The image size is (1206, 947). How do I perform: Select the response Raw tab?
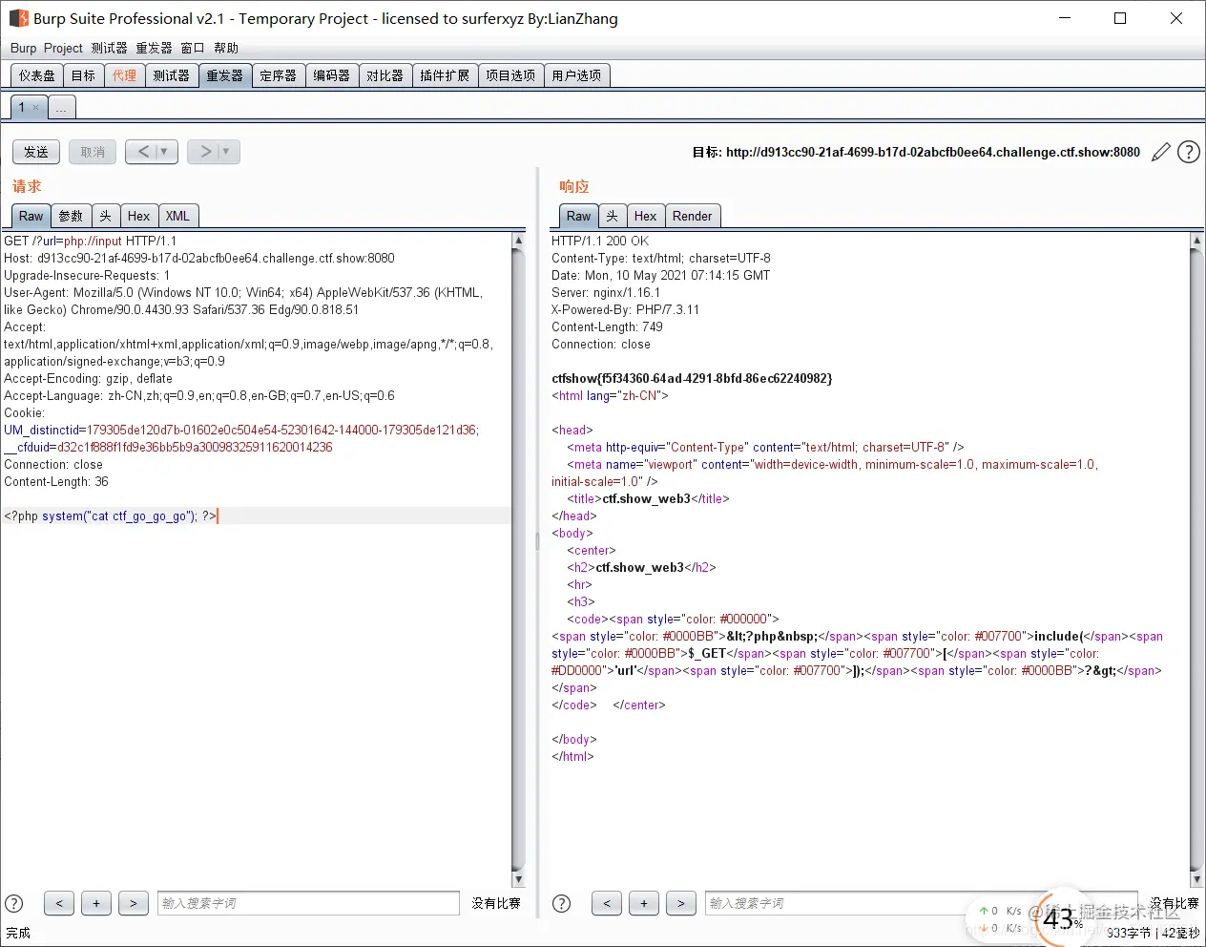pos(579,216)
